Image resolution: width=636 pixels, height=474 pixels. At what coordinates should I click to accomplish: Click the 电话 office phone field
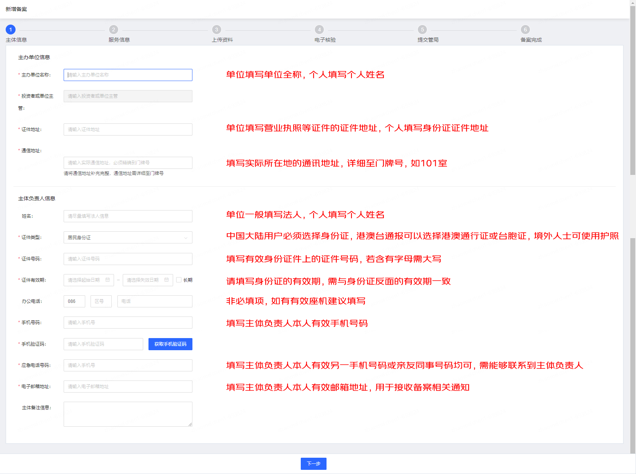click(155, 301)
